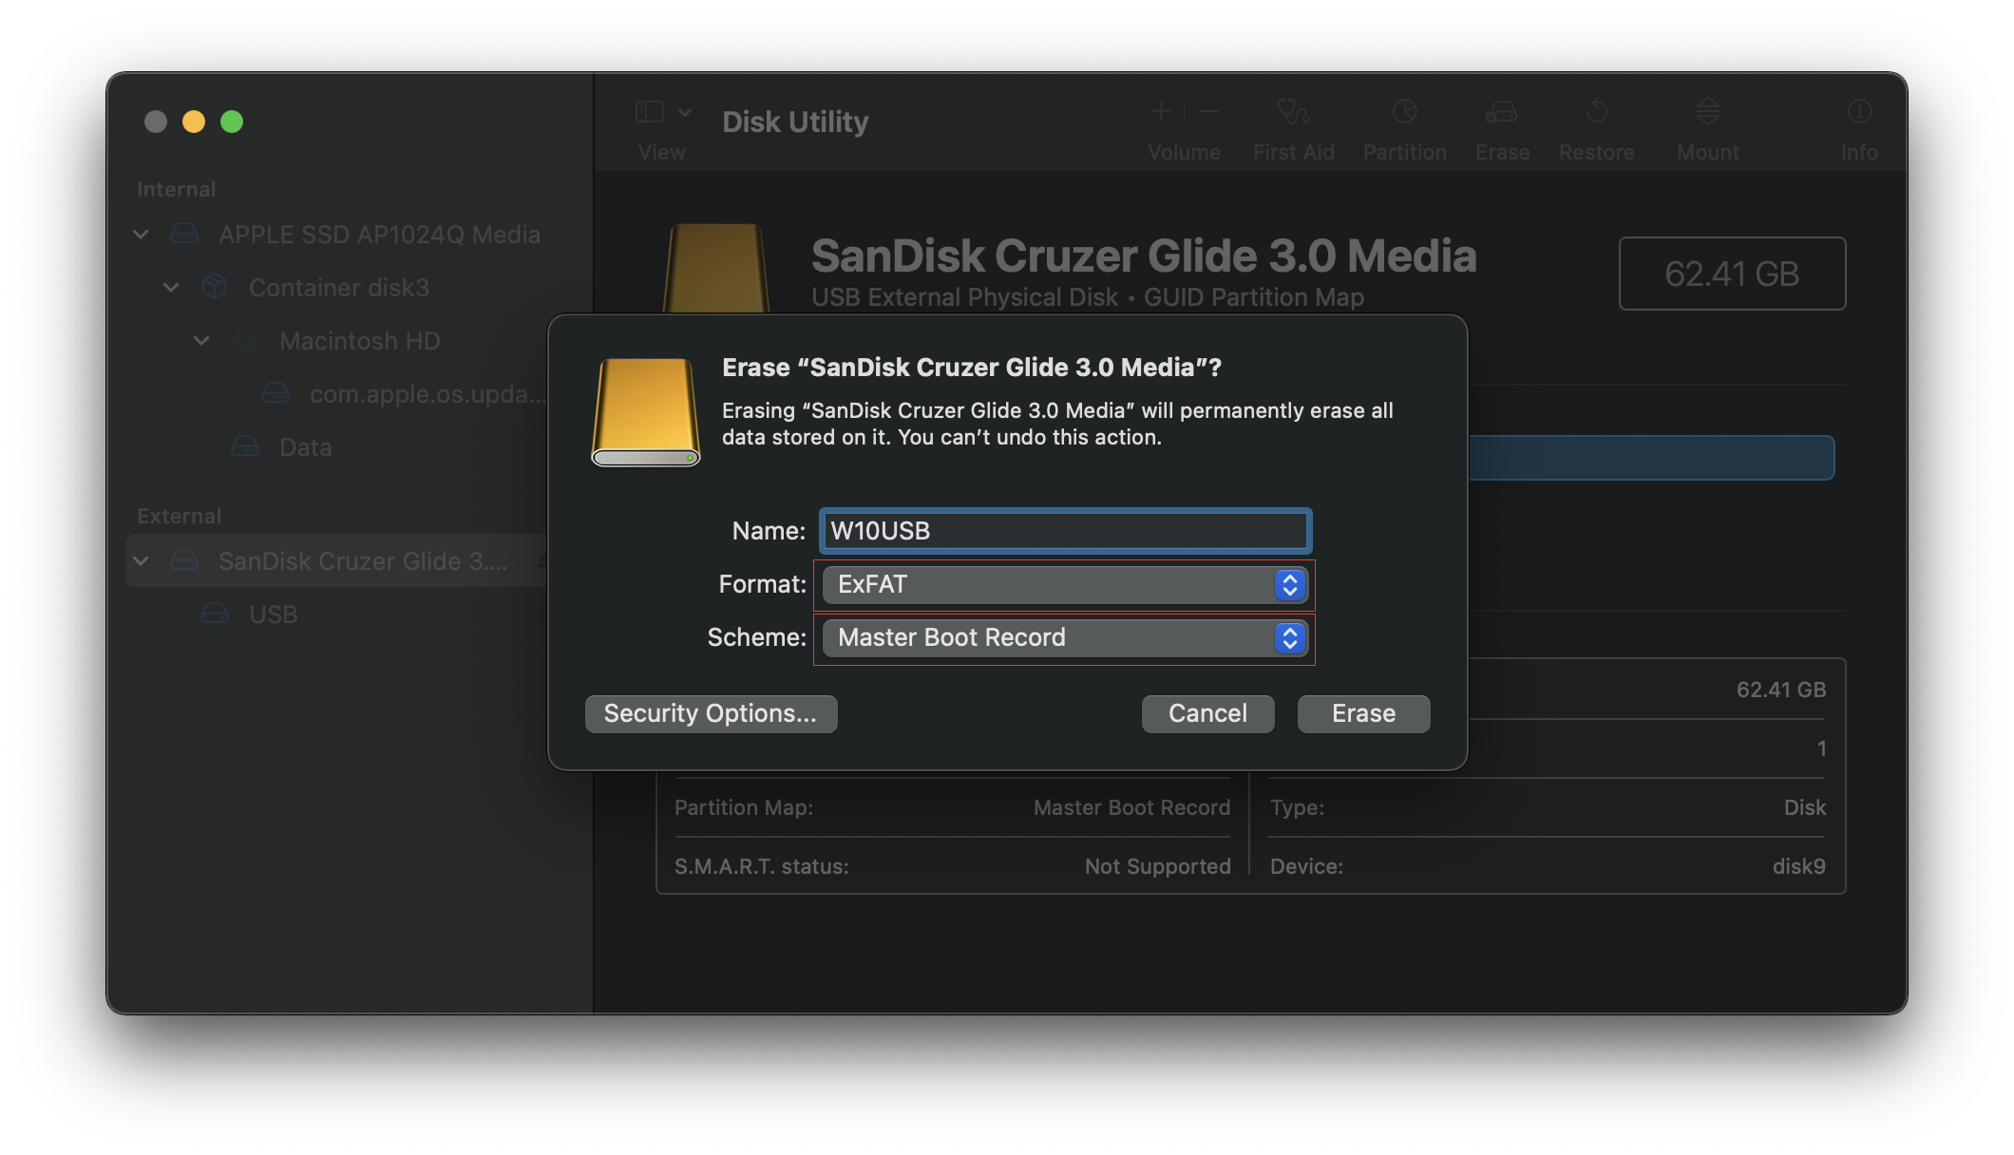Click the Cancel button in dialog
Viewport: 2014px width, 1155px height.
1207,712
